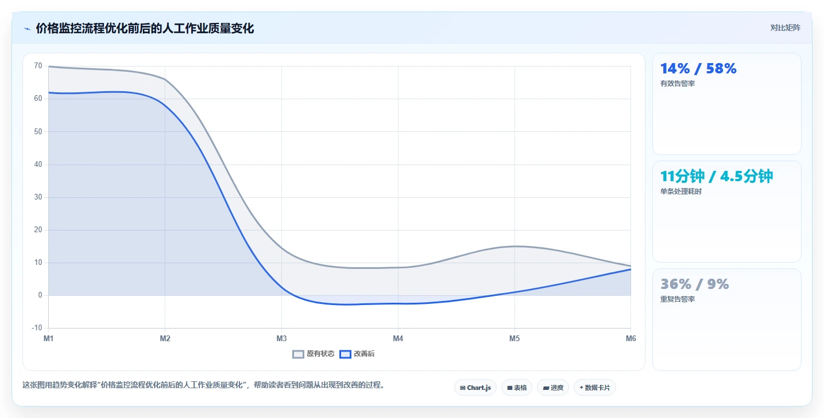The image size is (824, 418).
Task: Click the 数据卡片 chip star icon
Action: tap(582, 388)
